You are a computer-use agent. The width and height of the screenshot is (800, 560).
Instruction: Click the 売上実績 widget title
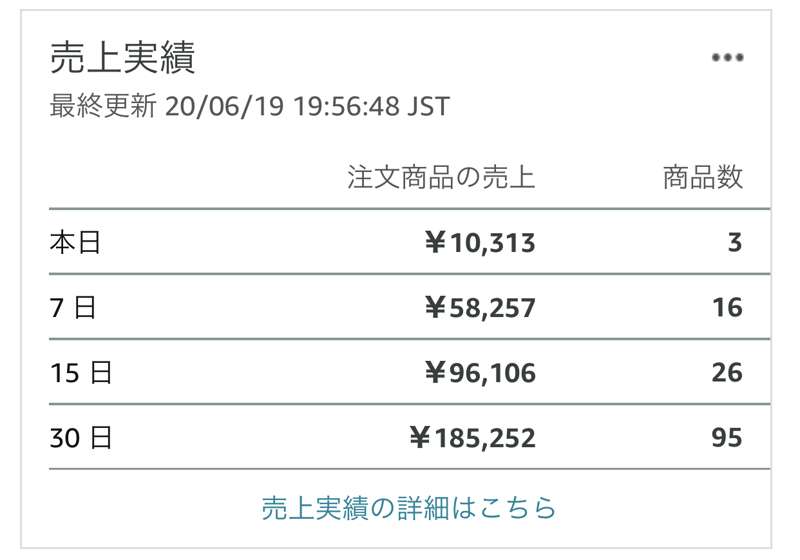coord(123,59)
